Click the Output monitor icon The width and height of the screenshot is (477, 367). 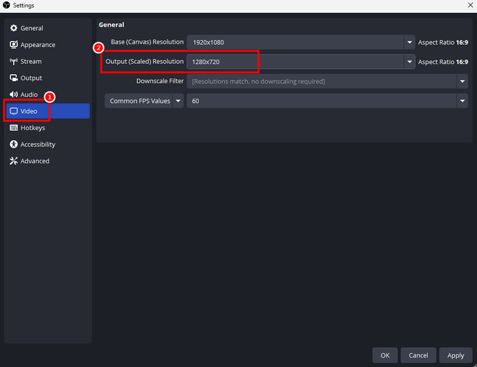pos(14,78)
